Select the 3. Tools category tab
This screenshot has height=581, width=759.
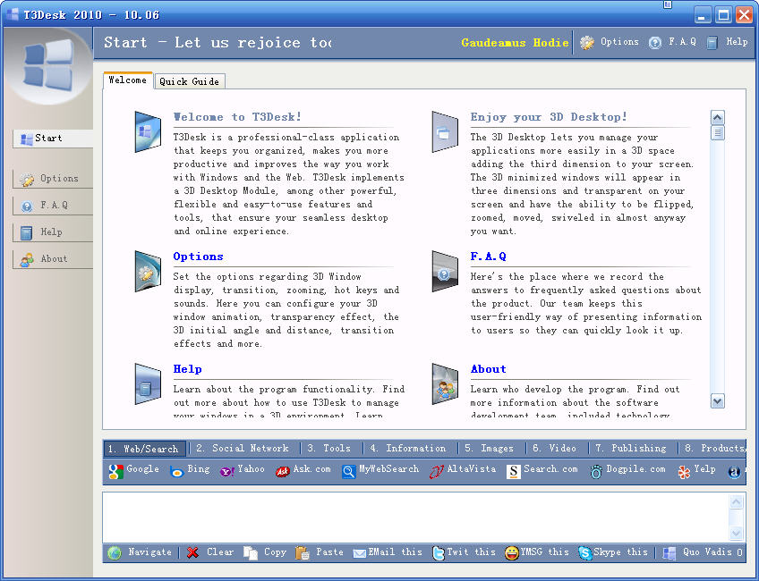(x=329, y=449)
